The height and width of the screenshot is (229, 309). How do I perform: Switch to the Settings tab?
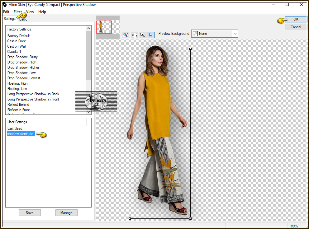pyautogui.click(x=9, y=19)
